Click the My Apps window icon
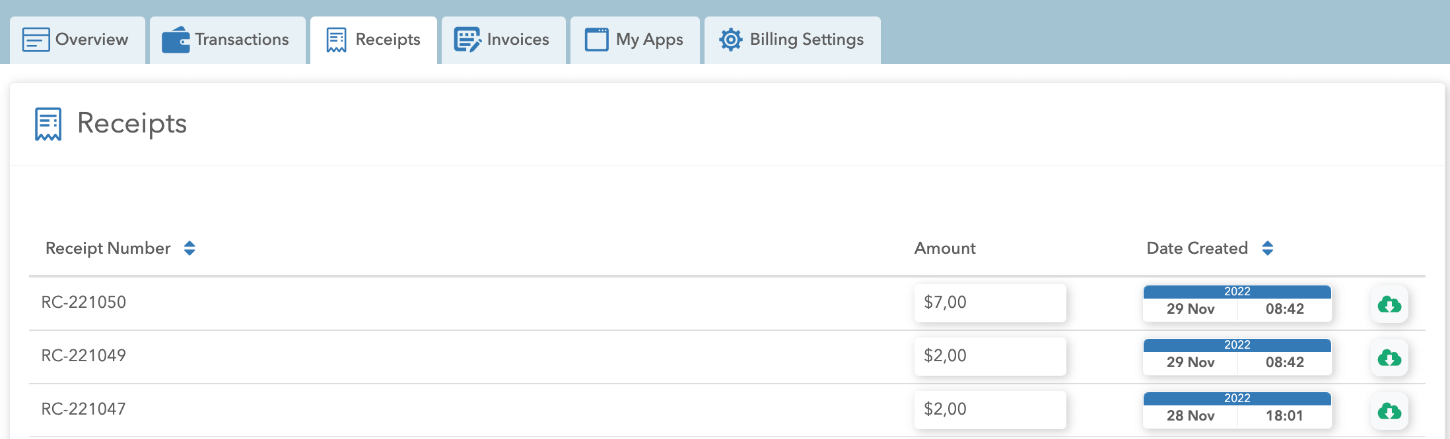The width and height of the screenshot is (1450, 439). coord(596,40)
